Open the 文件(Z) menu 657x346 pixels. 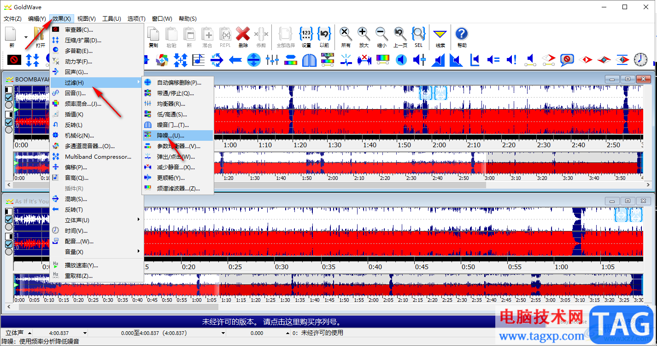(x=12, y=19)
